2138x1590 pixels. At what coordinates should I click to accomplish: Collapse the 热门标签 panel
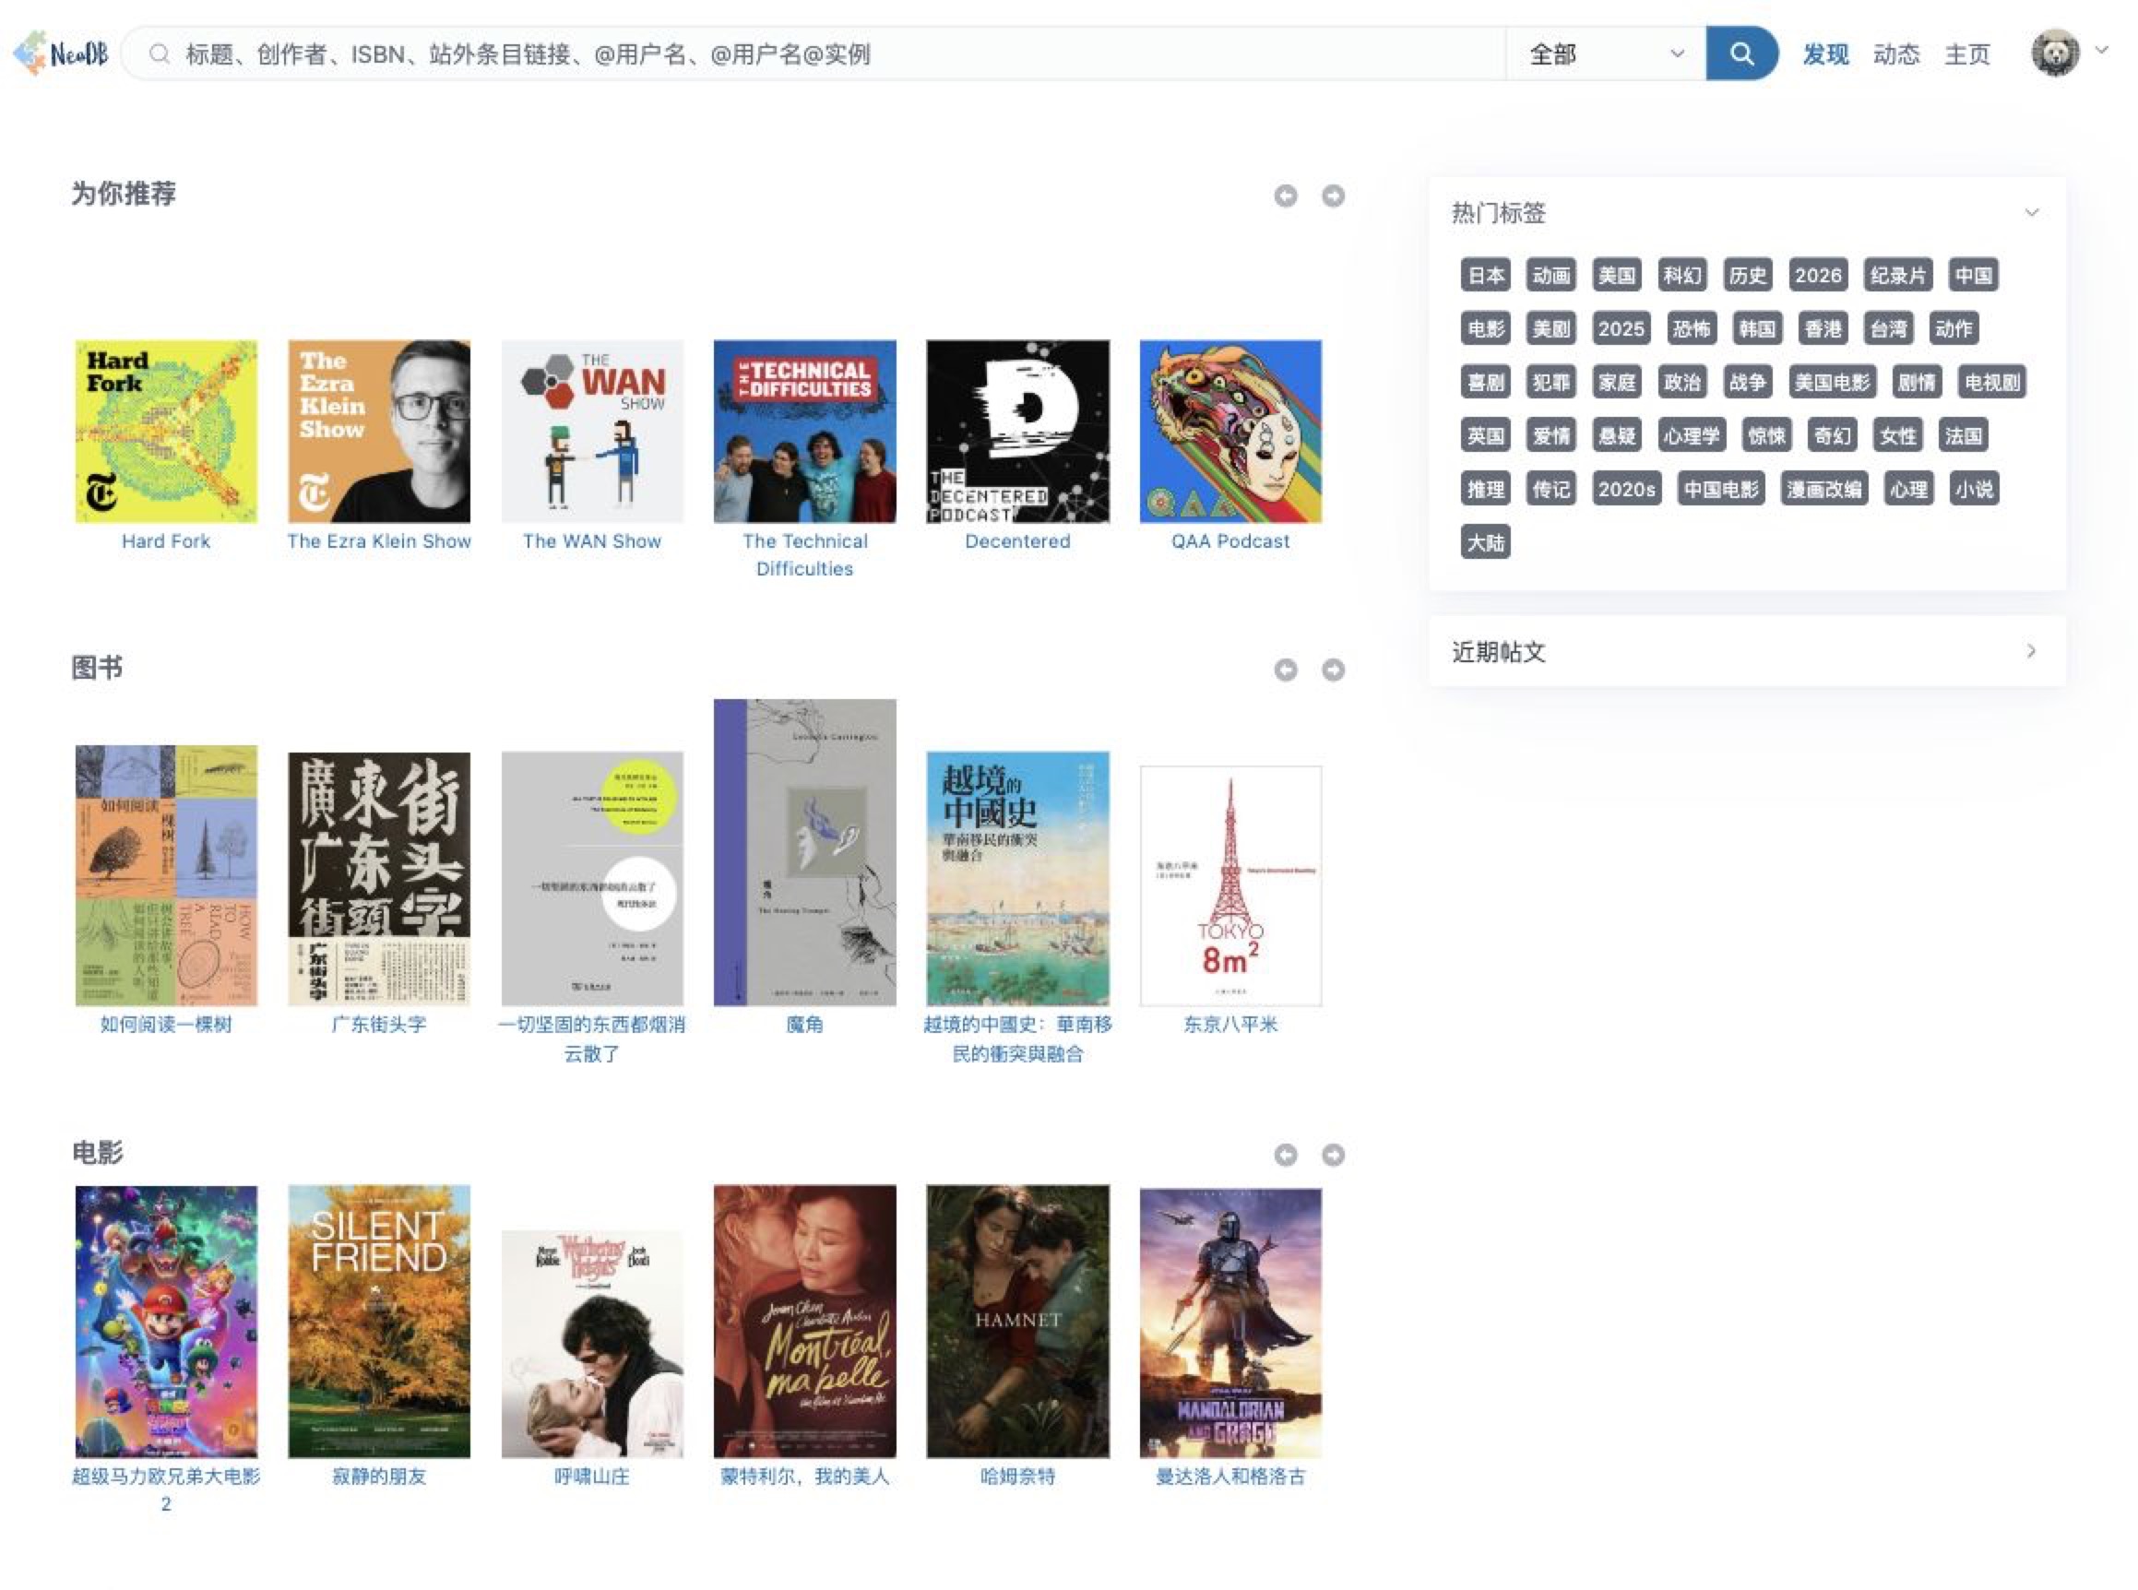[x=2031, y=213]
